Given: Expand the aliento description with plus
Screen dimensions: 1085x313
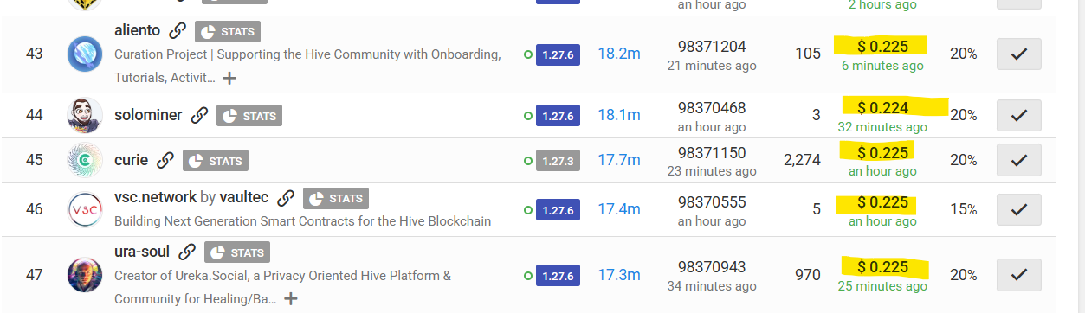Looking at the screenshot, I should (x=229, y=78).
